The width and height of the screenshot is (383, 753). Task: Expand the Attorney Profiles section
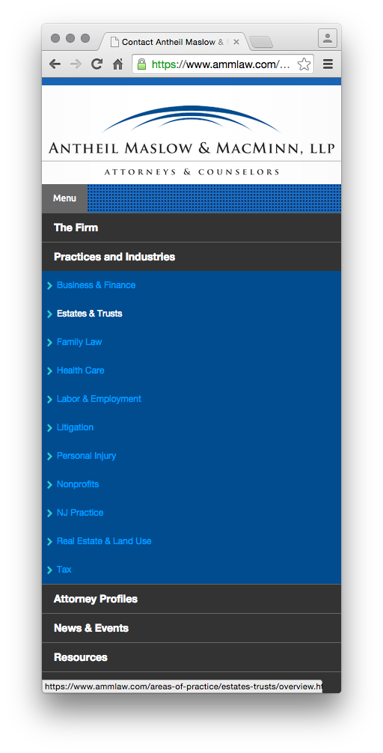(x=191, y=599)
